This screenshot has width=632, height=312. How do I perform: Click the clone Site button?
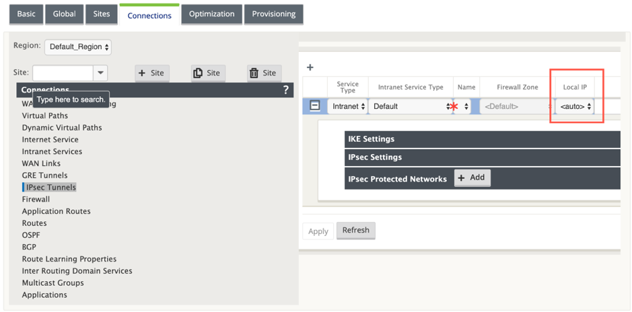click(208, 73)
